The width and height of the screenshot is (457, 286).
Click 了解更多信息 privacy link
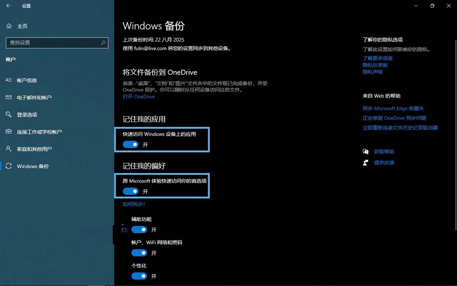377,58
